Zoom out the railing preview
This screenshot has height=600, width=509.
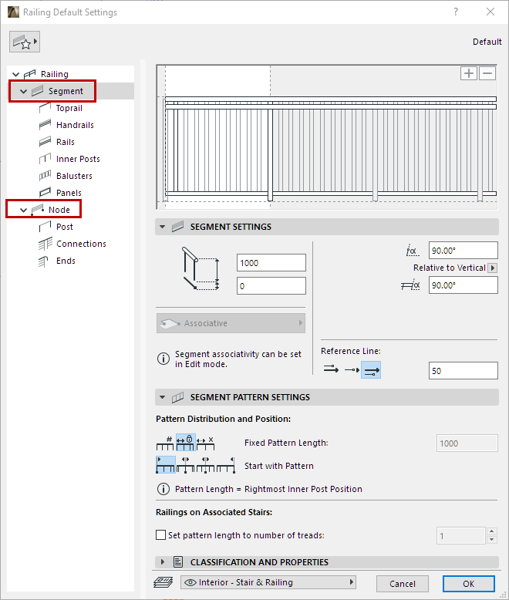pos(487,73)
